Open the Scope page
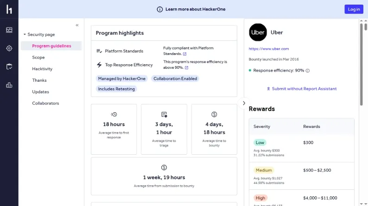Viewport: 368px width, 206px height. coord(38,57)
